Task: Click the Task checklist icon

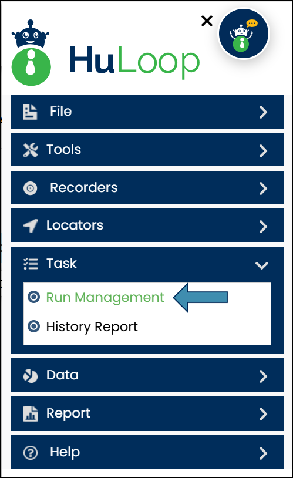Action: click(x=31, y=264)
